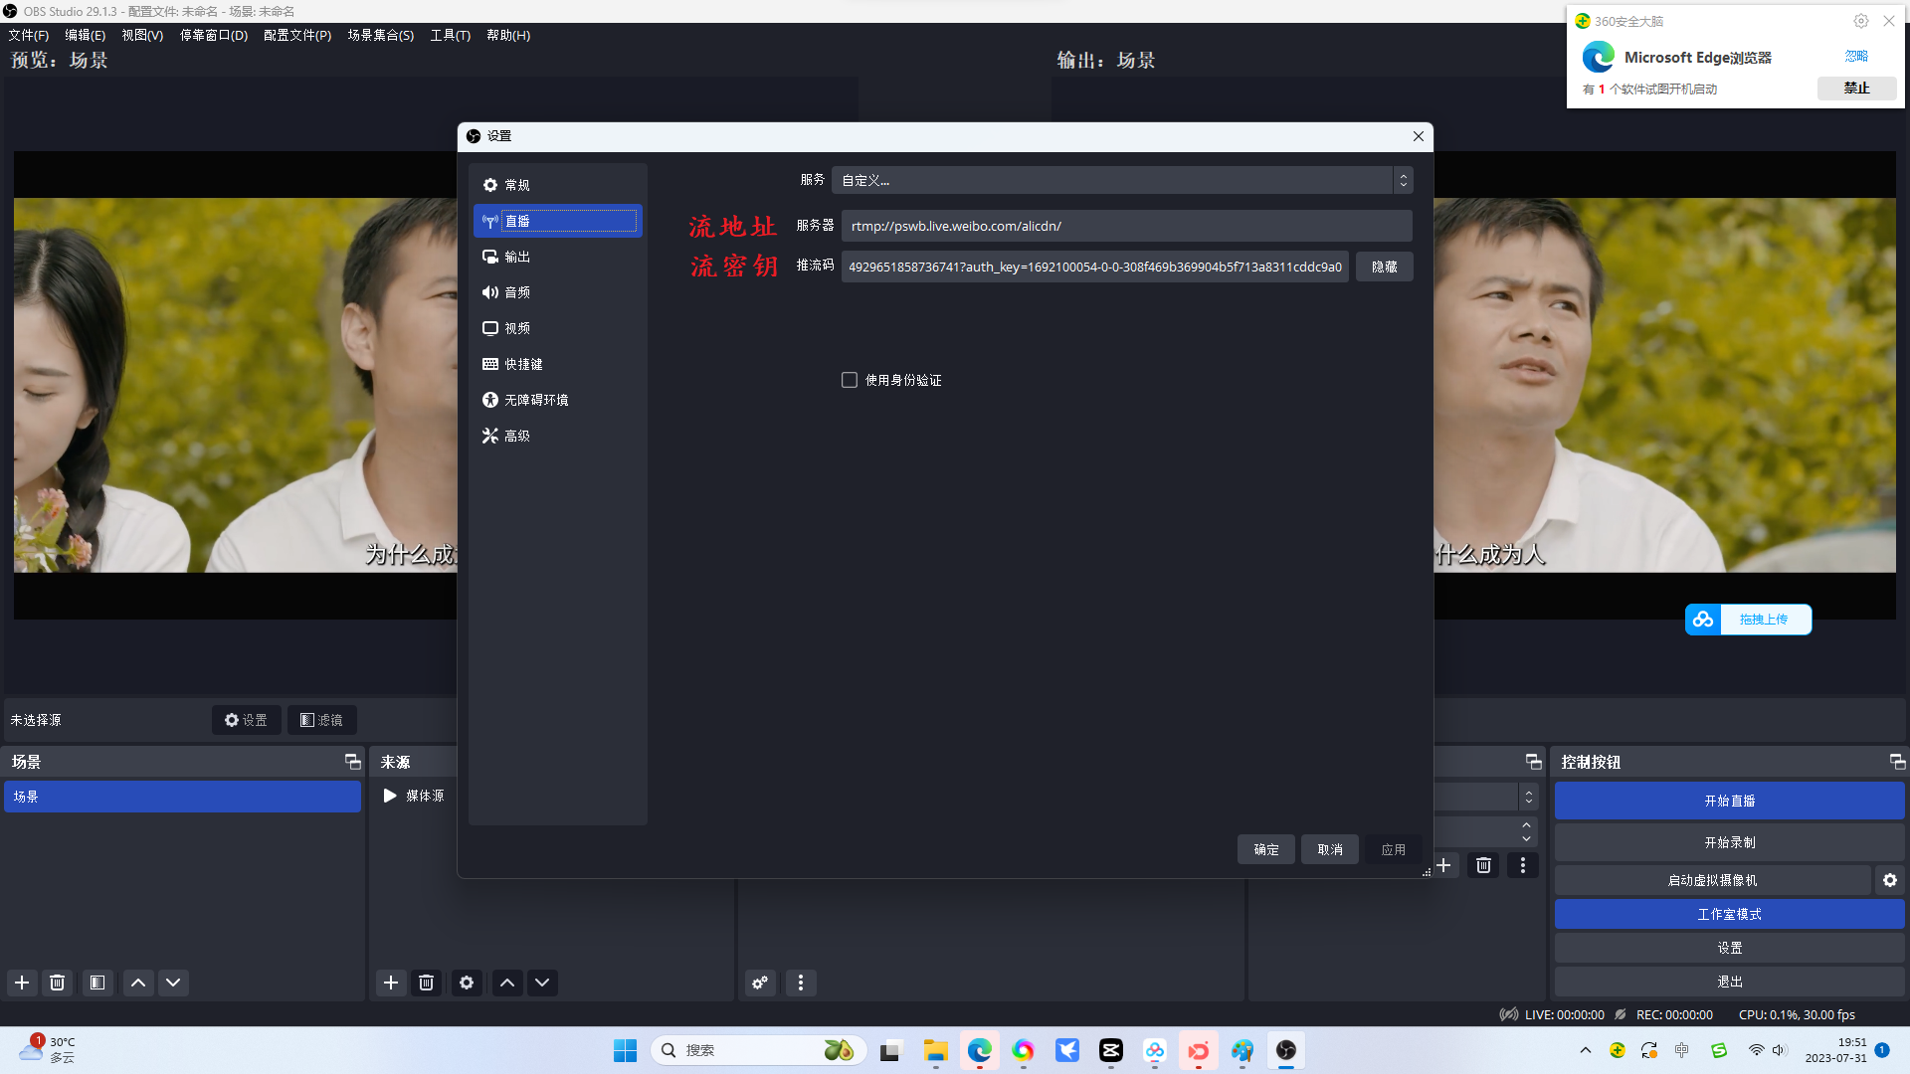Start recording with 开始录制 button

click(1729, 841)
